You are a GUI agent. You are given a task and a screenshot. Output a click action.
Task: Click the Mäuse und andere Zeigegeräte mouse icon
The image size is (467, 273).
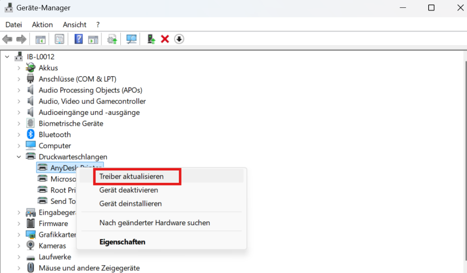coord(31,268)
